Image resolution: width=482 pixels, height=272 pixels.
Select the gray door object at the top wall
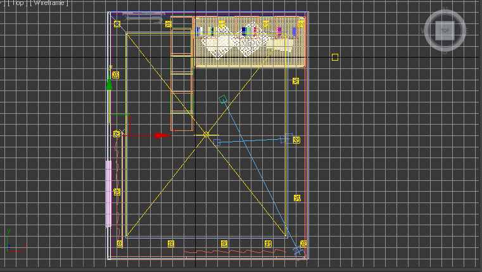click(144, 17)
